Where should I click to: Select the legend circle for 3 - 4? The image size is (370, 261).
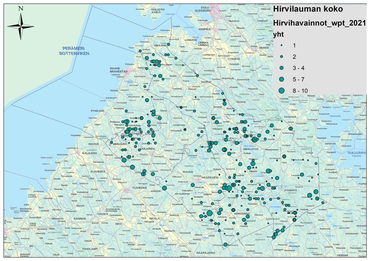pos(281,68)
